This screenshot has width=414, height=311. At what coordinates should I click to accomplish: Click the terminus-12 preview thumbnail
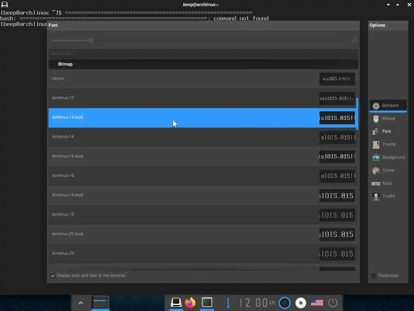coord(337,98)
